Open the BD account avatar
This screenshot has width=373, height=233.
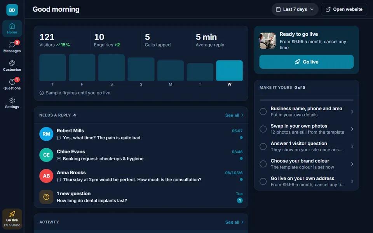(12, 10)
